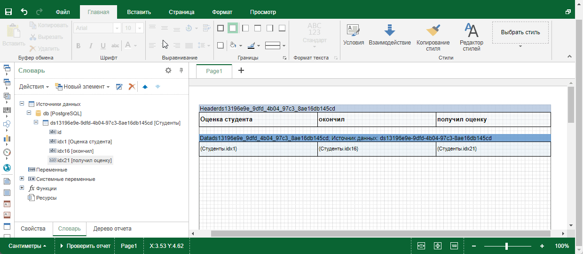Open the Свойства panel tab
Viewport: 583px width, 254px height.
click(x=33, y=229)
